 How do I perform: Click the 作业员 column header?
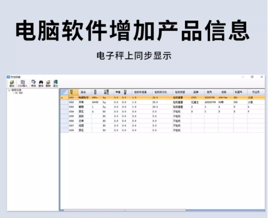point(256,92)
